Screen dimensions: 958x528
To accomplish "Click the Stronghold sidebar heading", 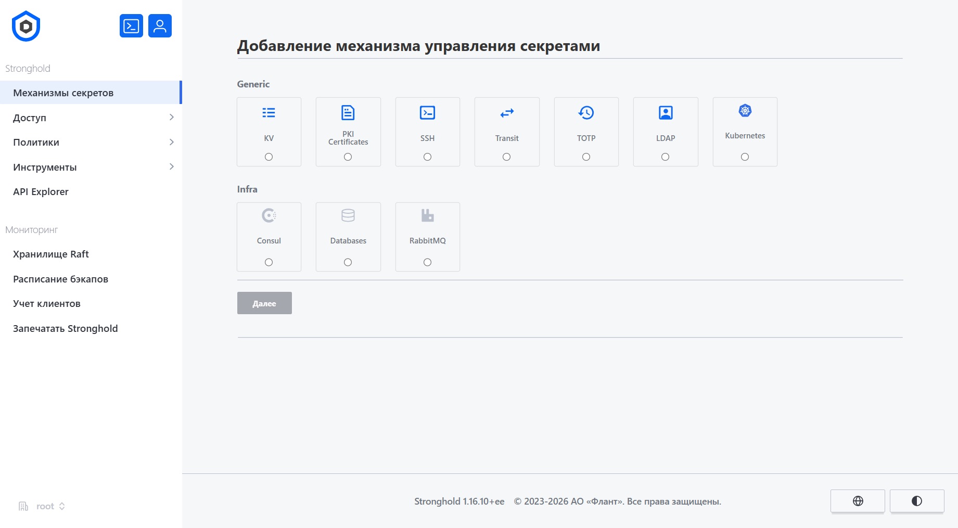I will (x=28, y=69).
